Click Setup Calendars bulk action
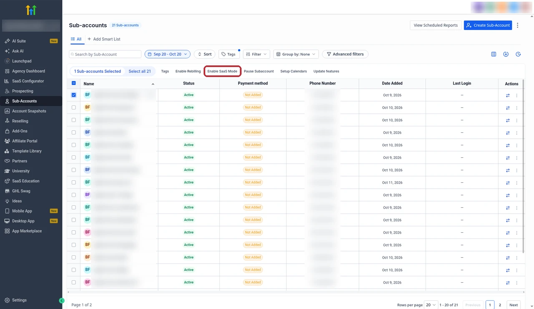The height and width of the screenshot is (309, 534). point(293,71)
